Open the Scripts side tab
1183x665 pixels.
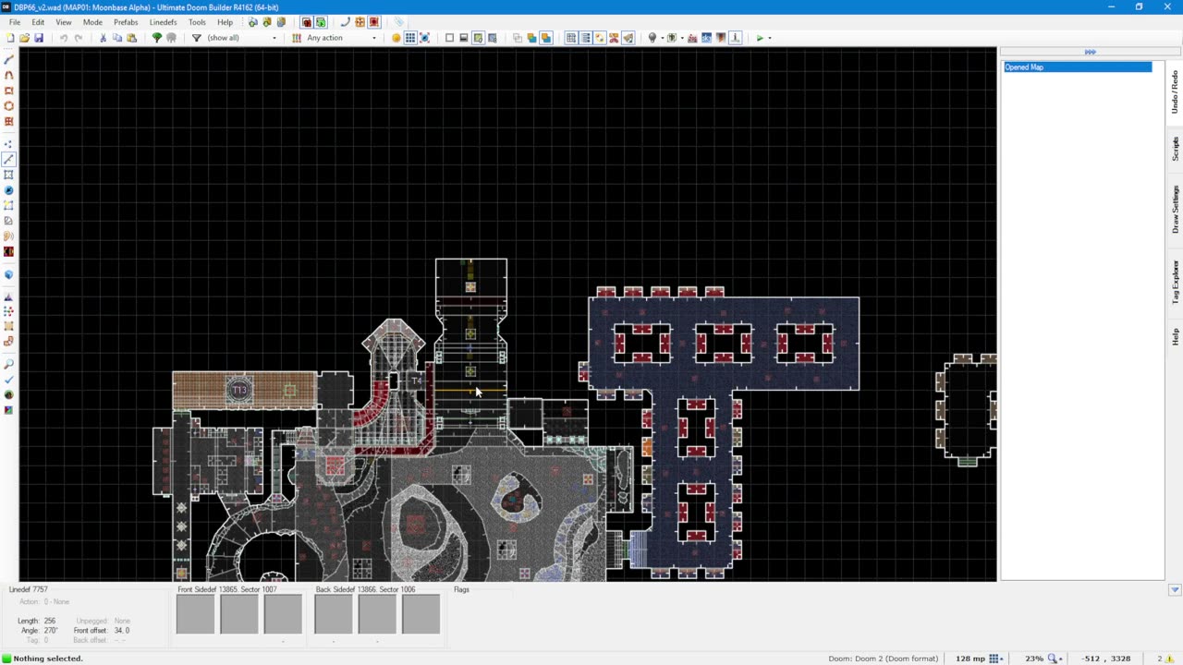(x=1175, y=148)
